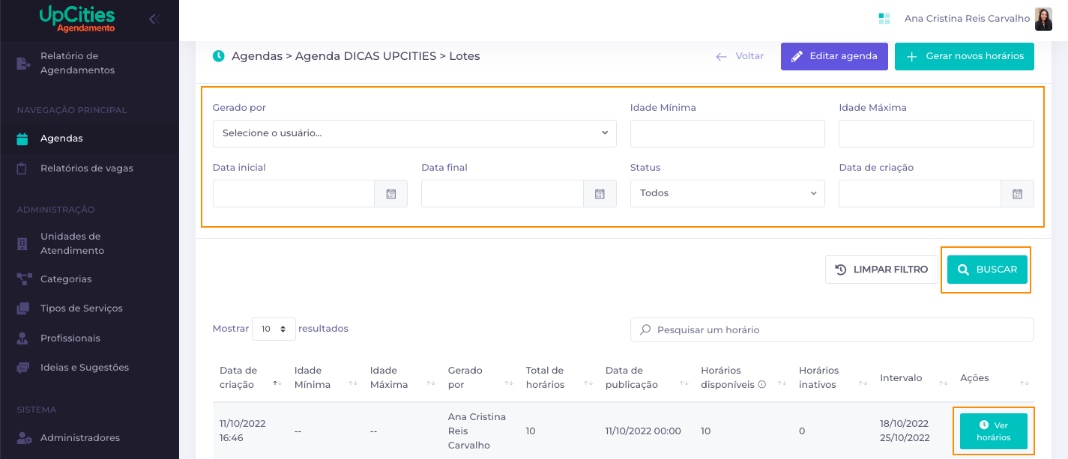Click the Profissionais person icon
The height and width of the screenshot is (459, 1068).
[x=22, y=338]
